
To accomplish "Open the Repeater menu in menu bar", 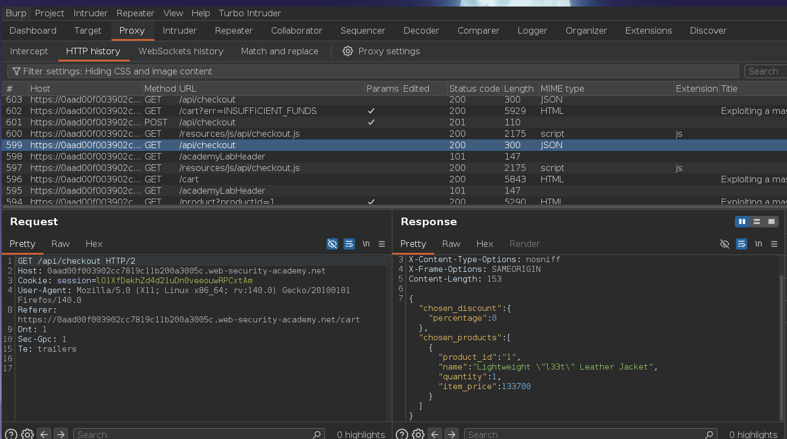I will [135, 13].
